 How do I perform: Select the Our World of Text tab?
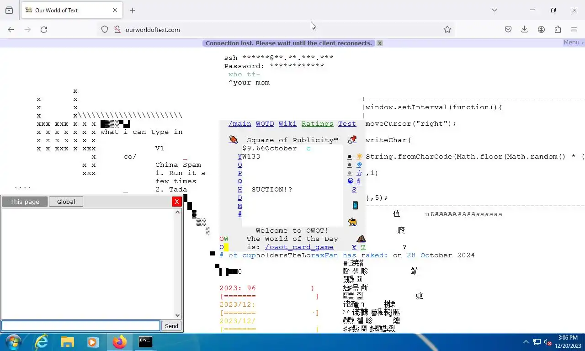tap(71, 10)
